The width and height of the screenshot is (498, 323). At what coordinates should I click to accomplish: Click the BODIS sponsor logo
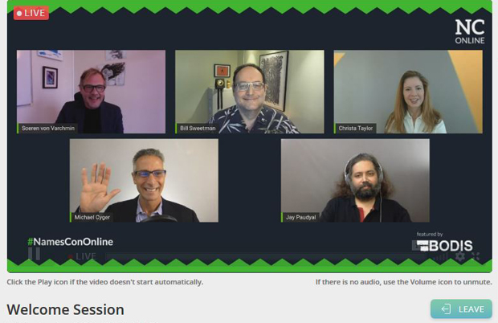tap(444, 243)
